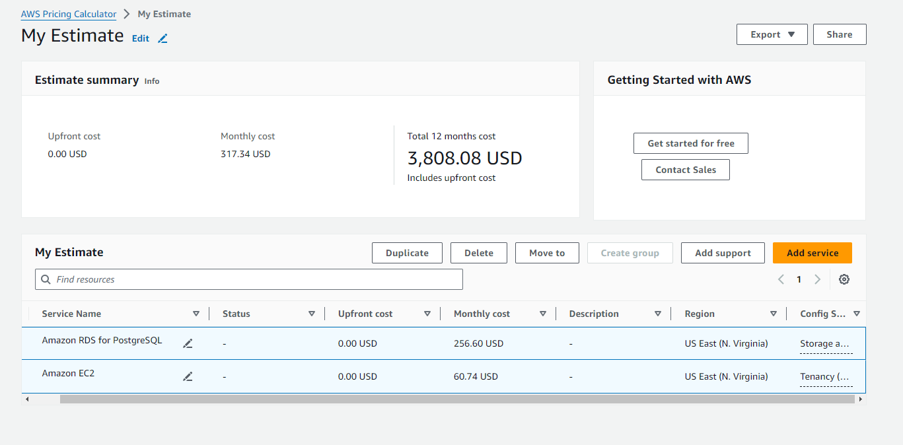Click the Share button
The width and height of the screenshot is (903, 445).
tap(840, 34)
